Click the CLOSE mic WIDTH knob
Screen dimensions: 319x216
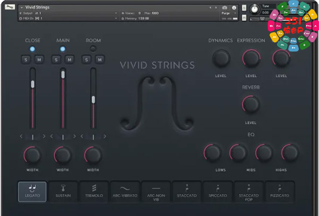[32, 155]
